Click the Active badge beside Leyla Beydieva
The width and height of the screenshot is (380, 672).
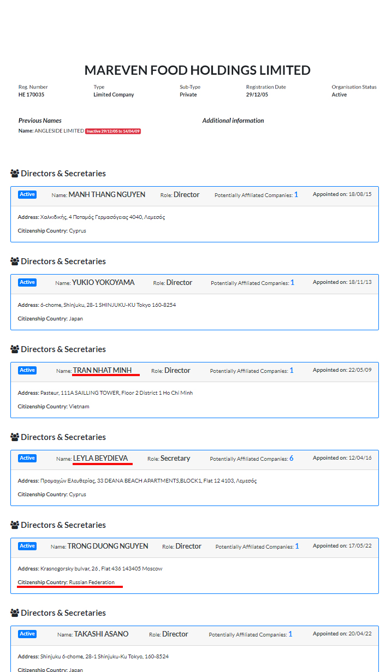pos(27,458)
